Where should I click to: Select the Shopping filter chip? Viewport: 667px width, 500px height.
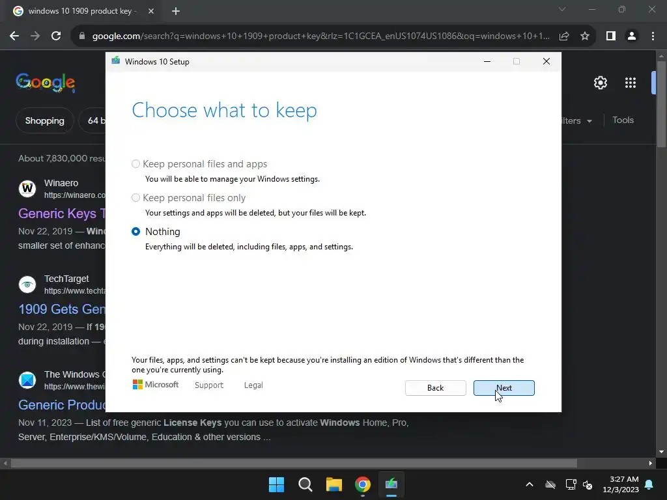pos(45,120)
